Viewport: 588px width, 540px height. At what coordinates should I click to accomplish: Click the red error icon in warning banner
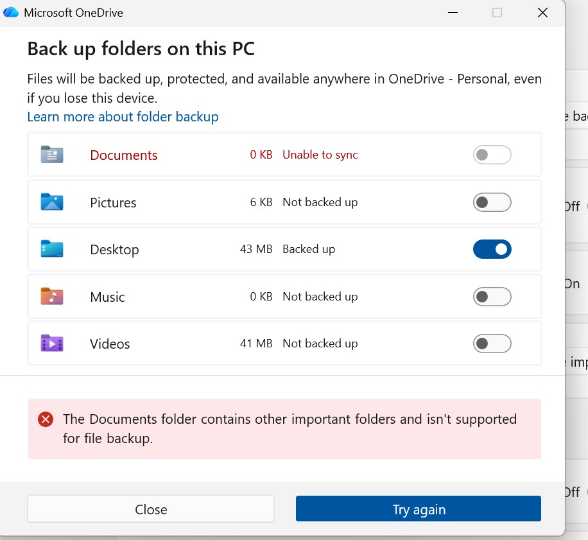point(46,419)
